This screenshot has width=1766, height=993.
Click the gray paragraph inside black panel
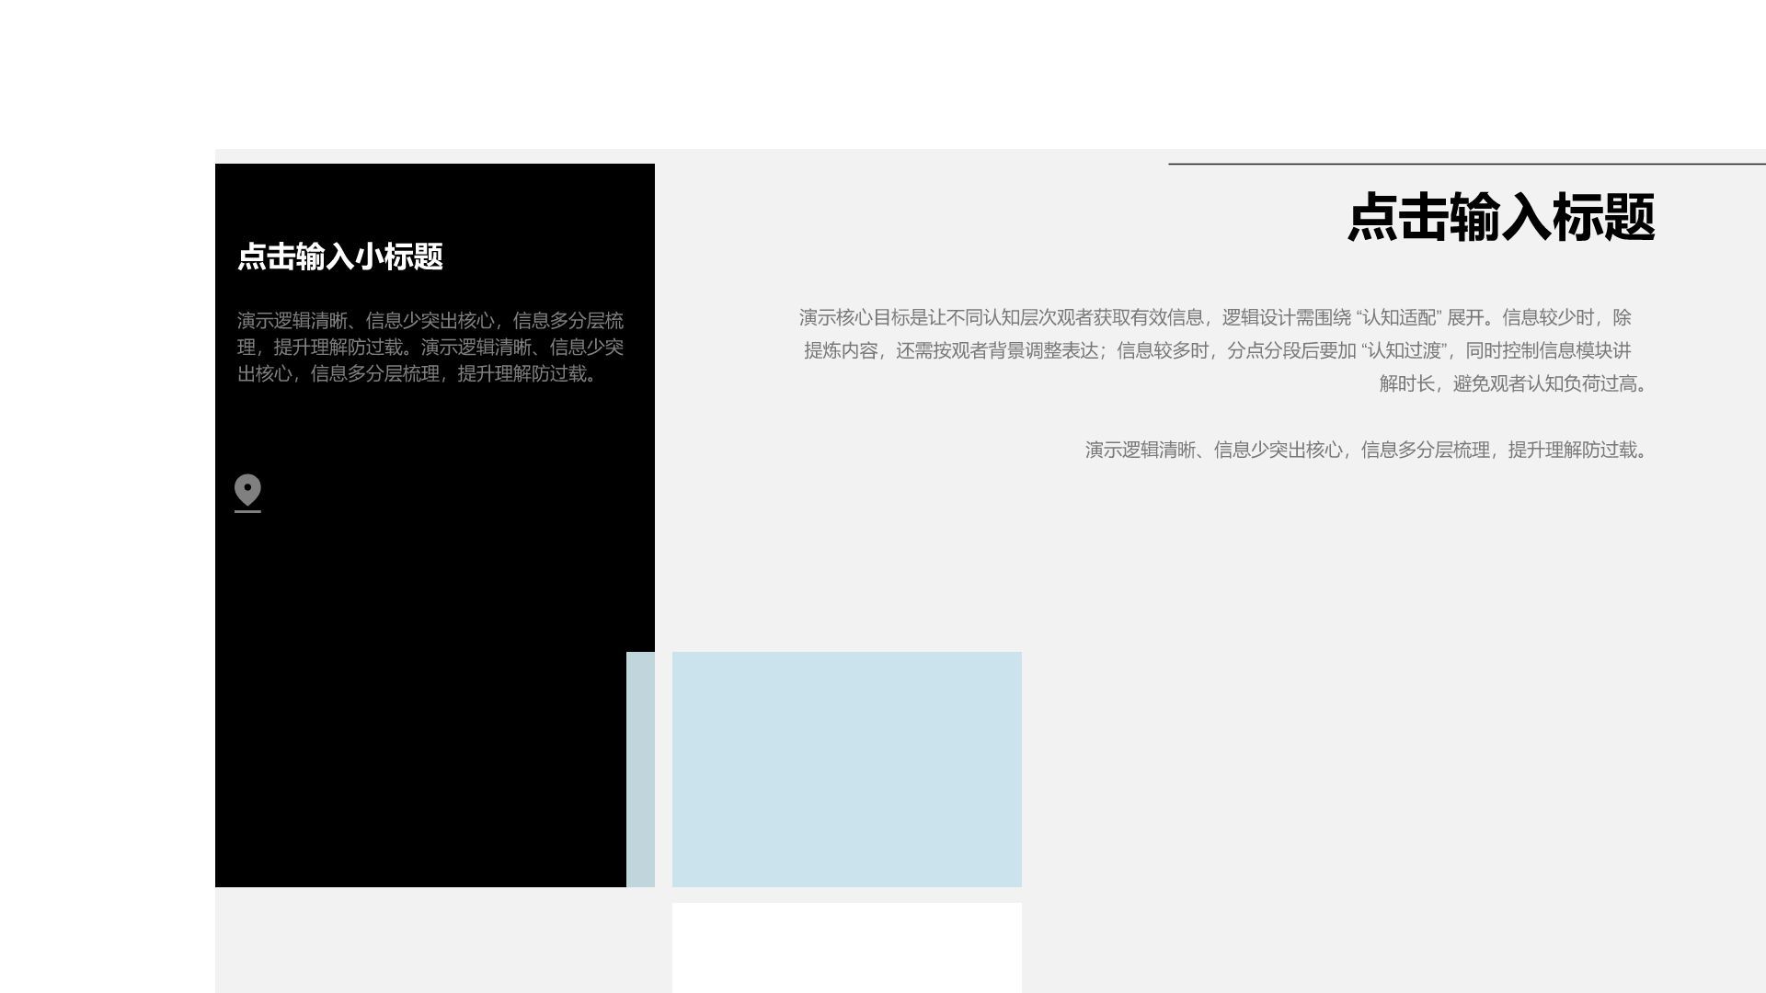click(430, 347)
